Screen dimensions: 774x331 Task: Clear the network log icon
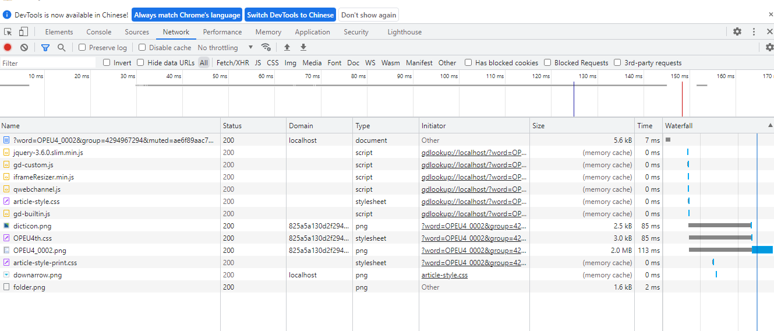pyautogui.click(x=24, y=47)
